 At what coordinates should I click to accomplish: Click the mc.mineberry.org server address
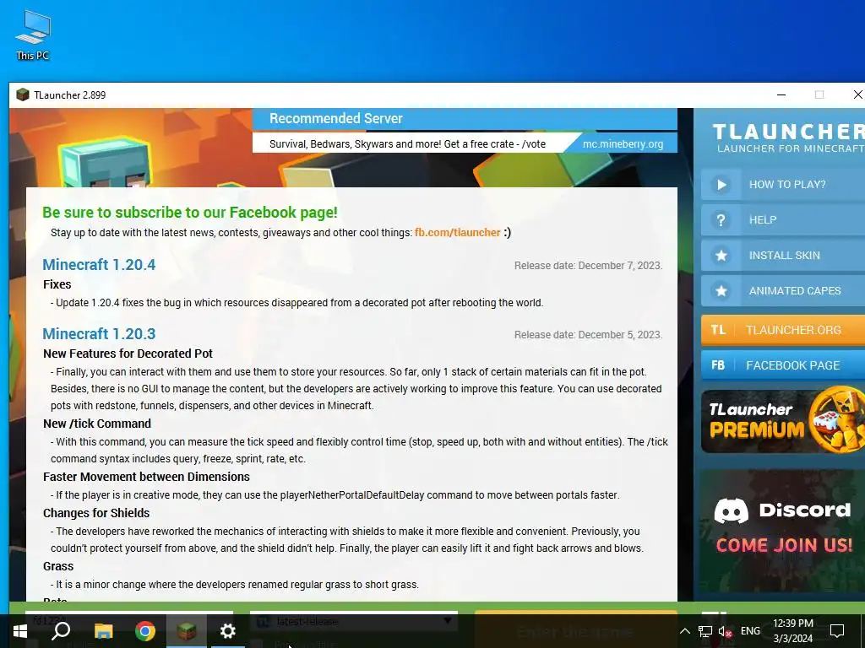(x=623, y=143)
